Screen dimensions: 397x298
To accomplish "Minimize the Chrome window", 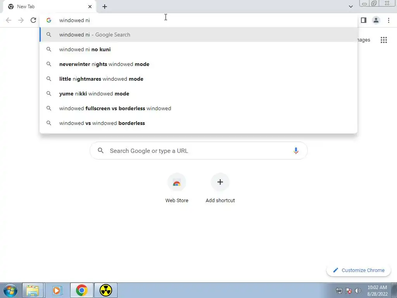I will 364,3.
